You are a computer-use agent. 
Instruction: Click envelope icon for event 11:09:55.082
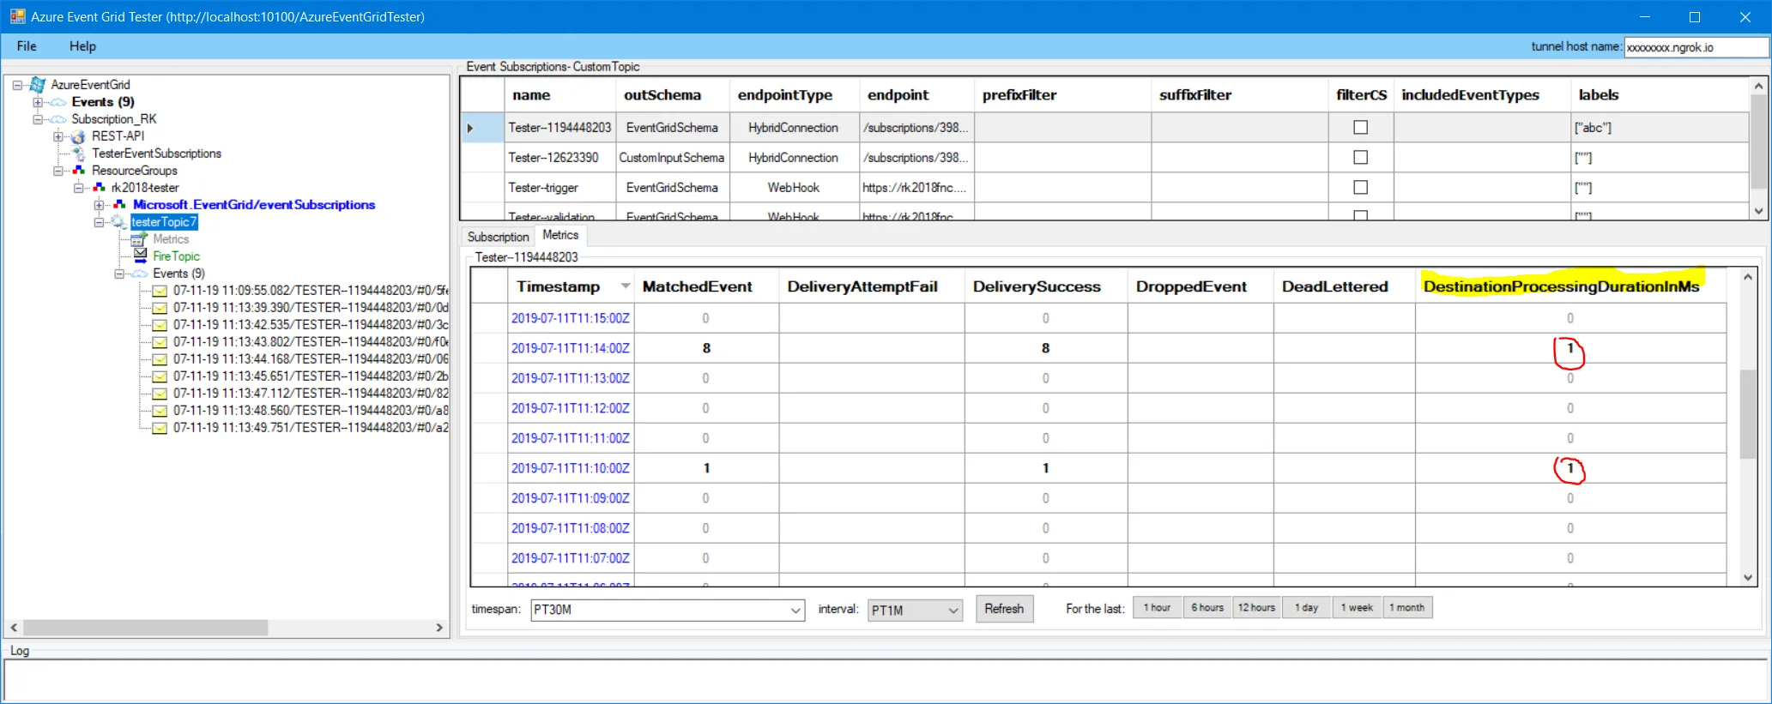(x=160, y=291)
